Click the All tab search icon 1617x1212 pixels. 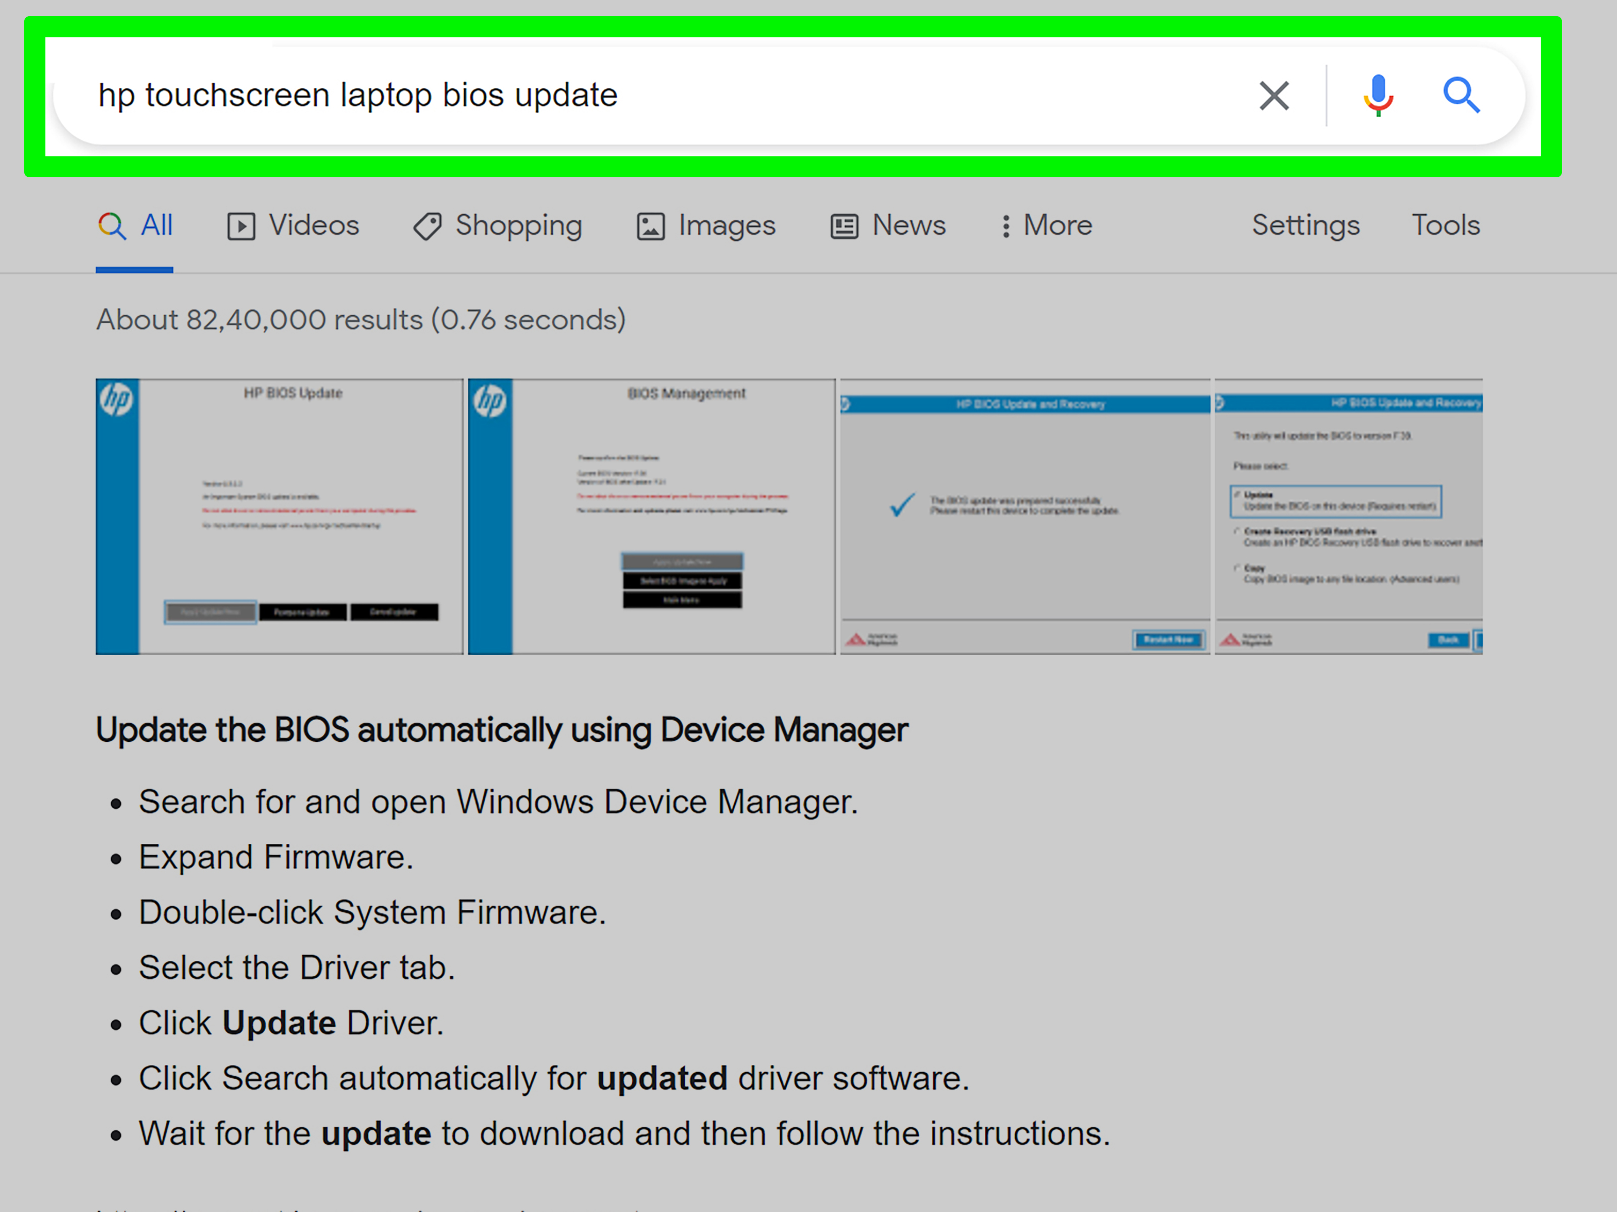coord(112,226)
